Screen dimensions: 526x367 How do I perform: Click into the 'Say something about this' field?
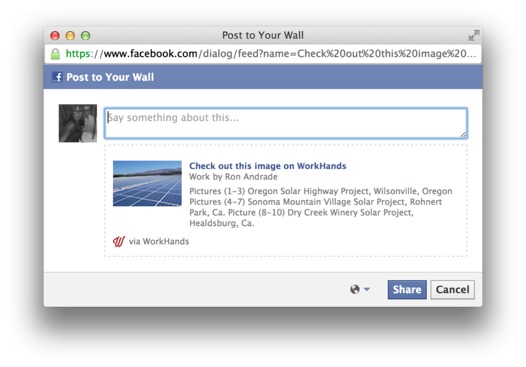click(285, 123)
